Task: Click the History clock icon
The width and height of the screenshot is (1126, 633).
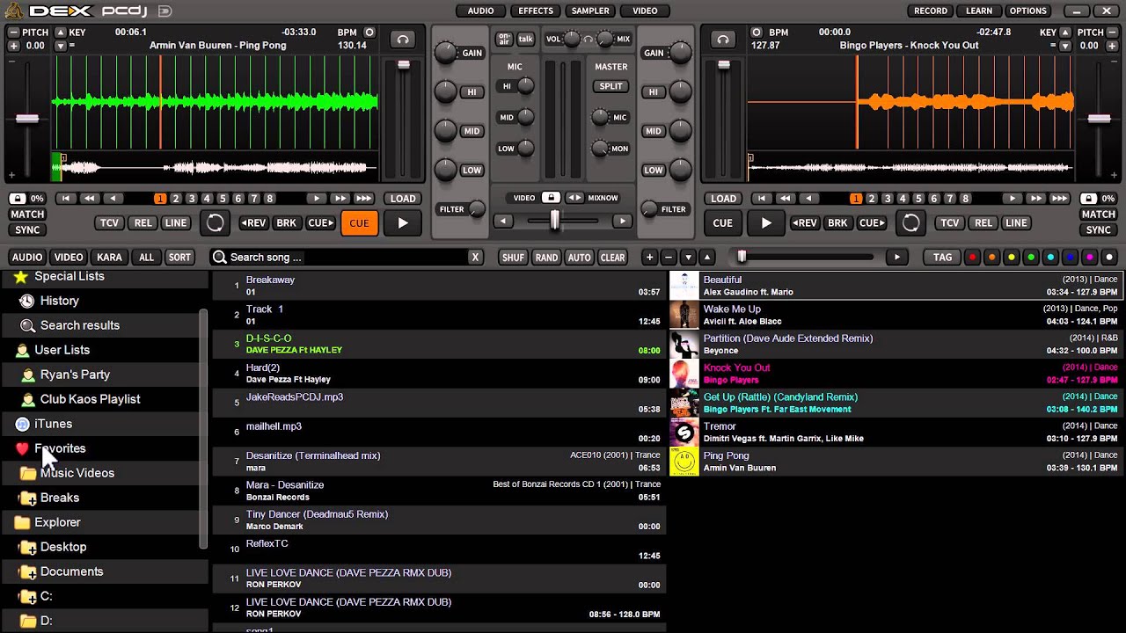Action: [27, 301]
